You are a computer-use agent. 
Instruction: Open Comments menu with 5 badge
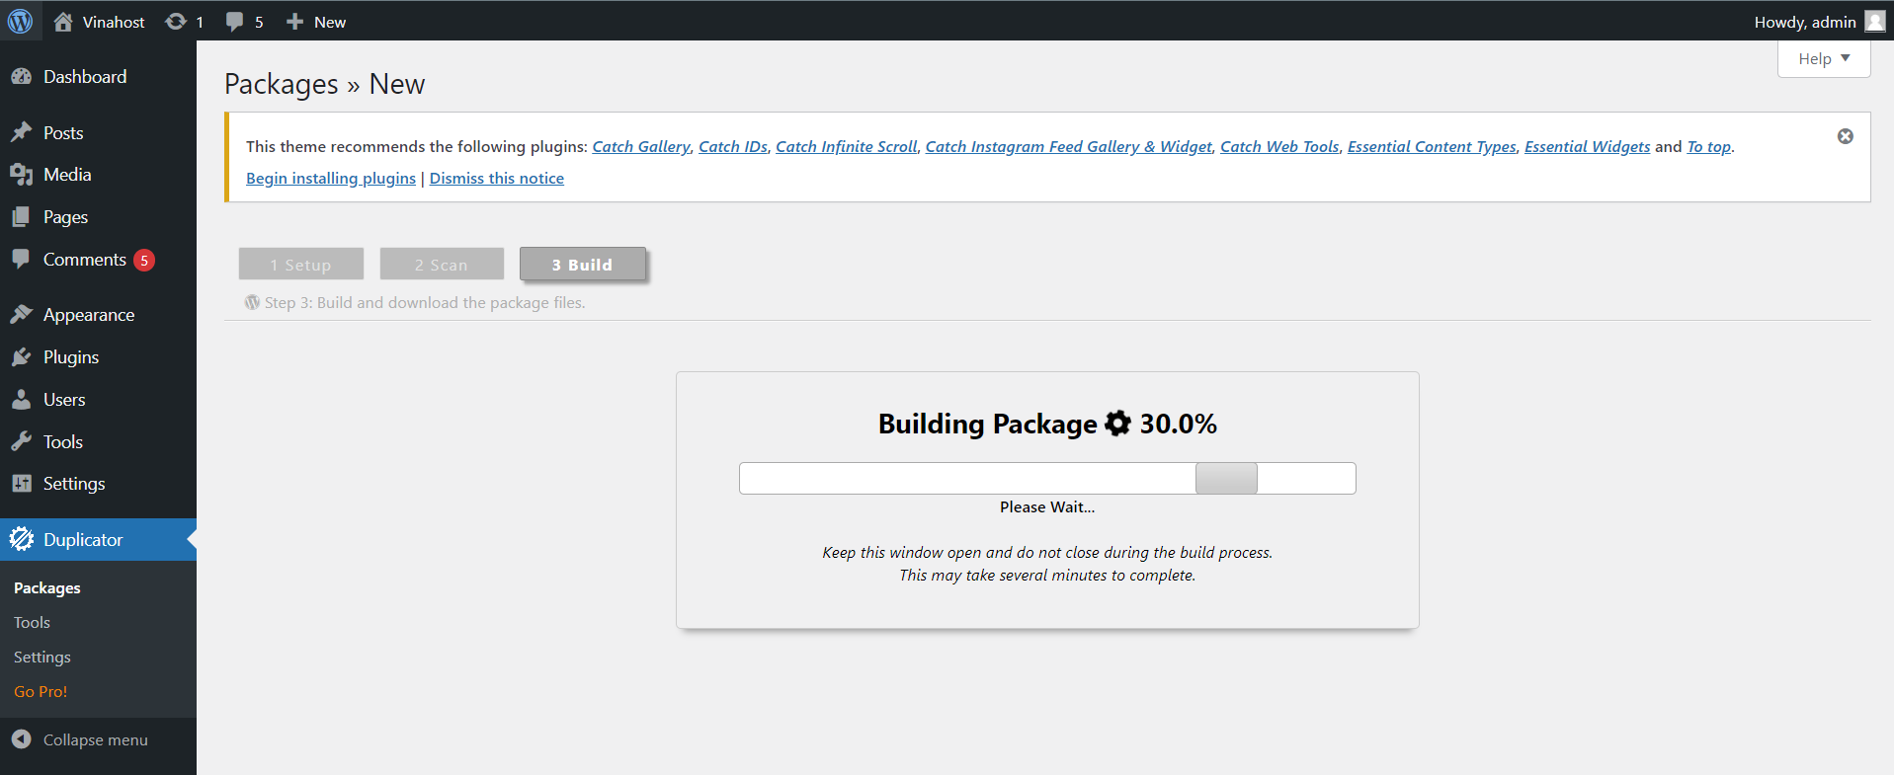[x=84, y=260]
